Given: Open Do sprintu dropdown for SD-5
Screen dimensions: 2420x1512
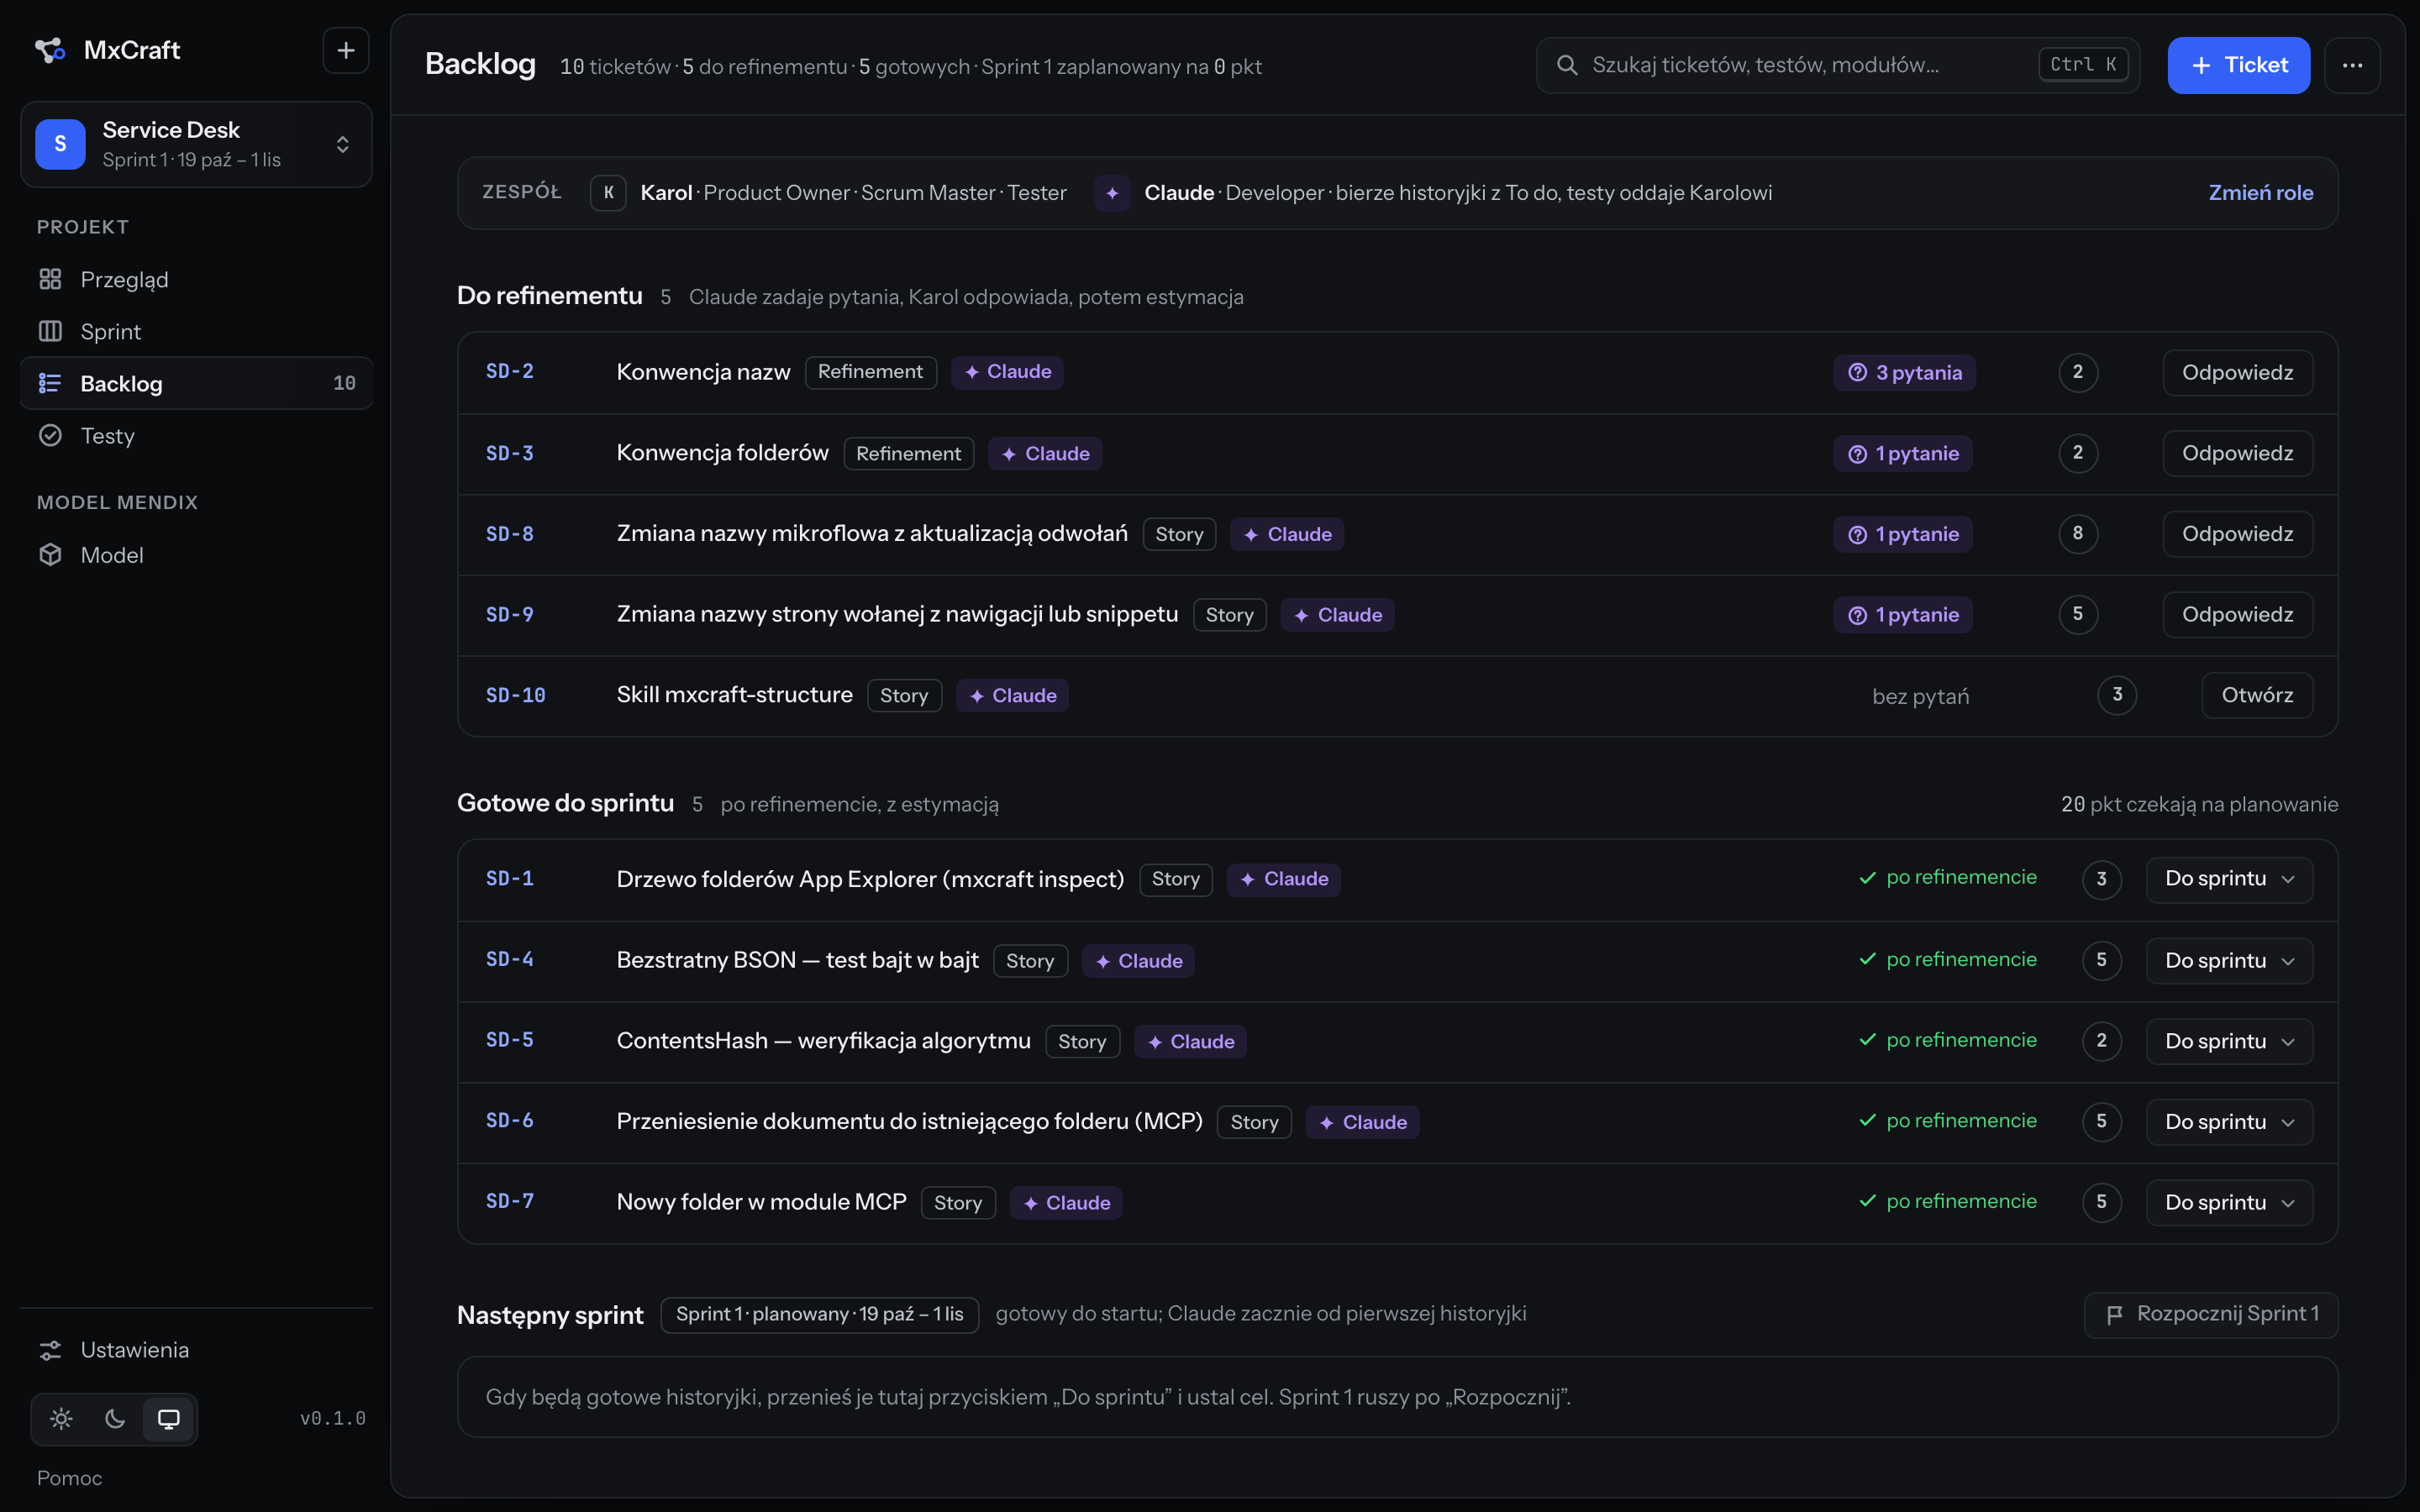Looking at the screenshot, I should (2229, 1041).
